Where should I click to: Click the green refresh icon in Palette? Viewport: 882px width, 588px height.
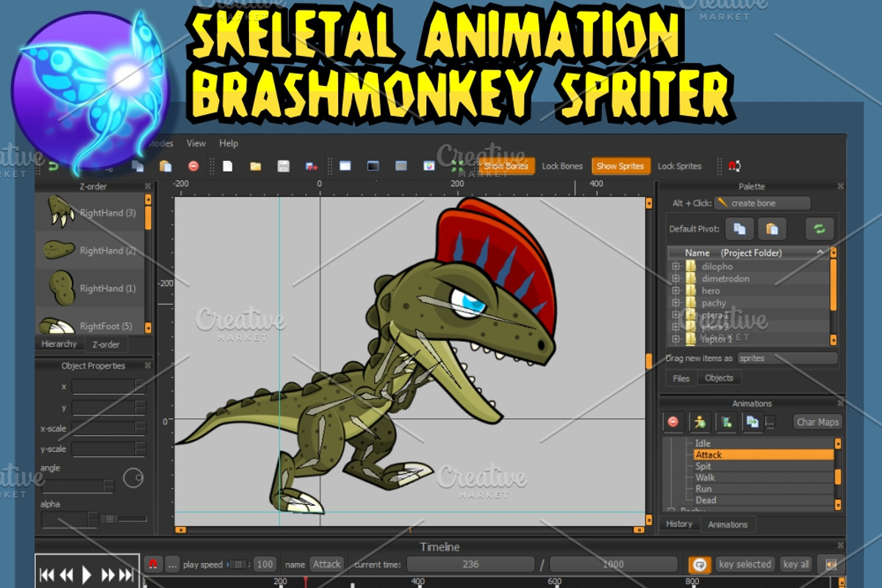click(x=819, y=229)
